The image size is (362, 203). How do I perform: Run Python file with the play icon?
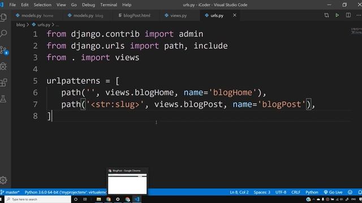pos(337,15)
